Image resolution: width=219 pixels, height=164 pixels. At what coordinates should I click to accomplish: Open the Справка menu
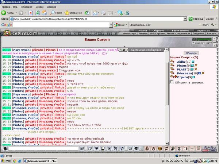51,7
